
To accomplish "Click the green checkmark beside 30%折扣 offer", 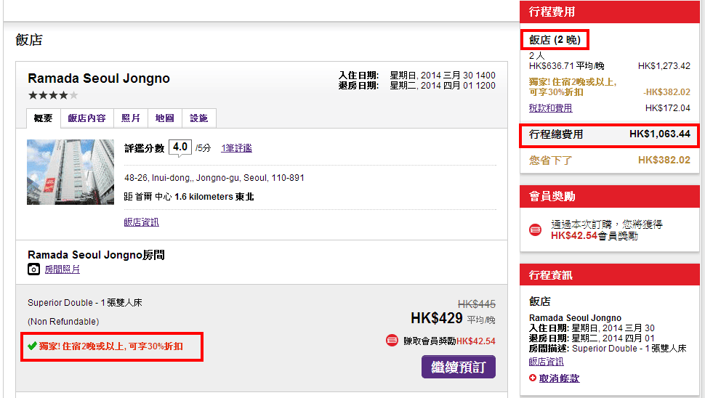I will coord(32,346).
